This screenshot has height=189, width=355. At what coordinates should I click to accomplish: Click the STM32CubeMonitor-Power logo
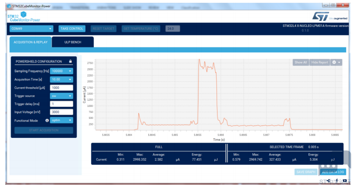(24, 17)
